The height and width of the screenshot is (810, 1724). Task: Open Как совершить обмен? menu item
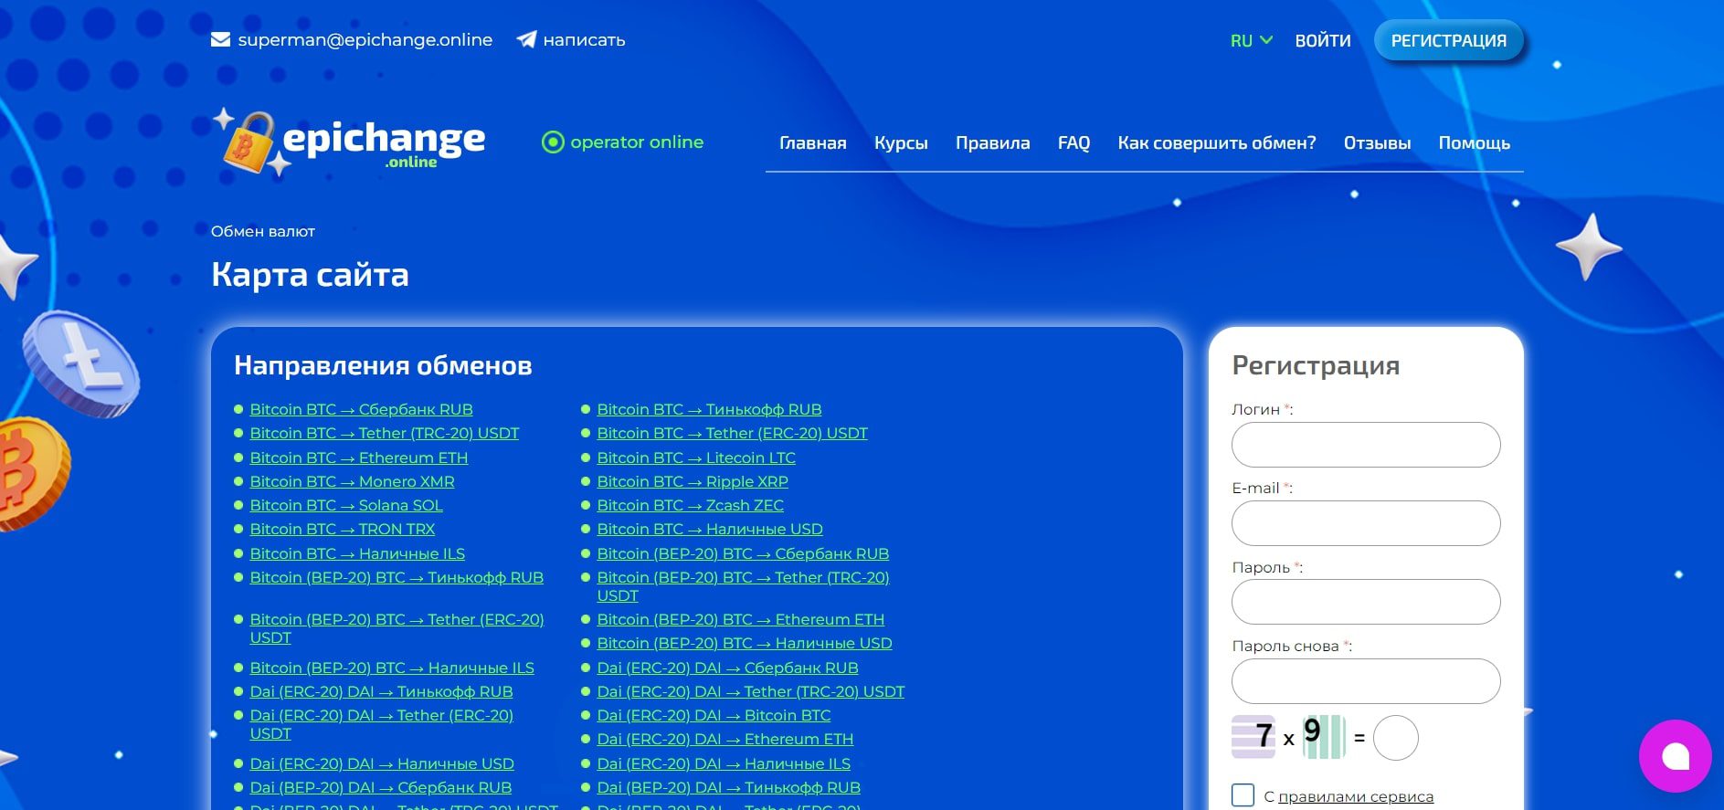tap(1216, 142)
